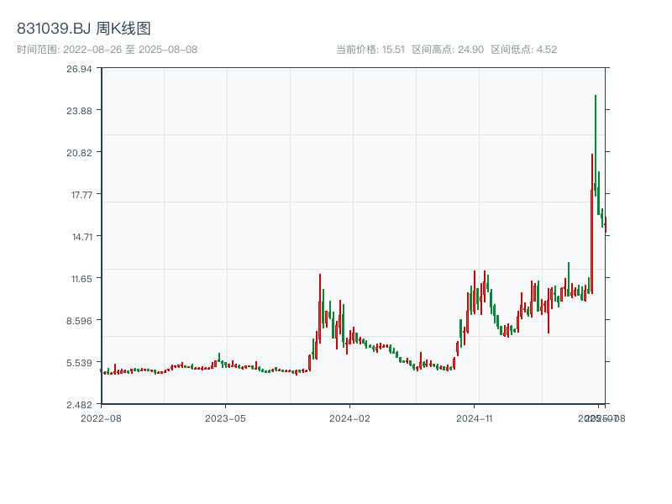Click the y-axis label 11.65

81,279
